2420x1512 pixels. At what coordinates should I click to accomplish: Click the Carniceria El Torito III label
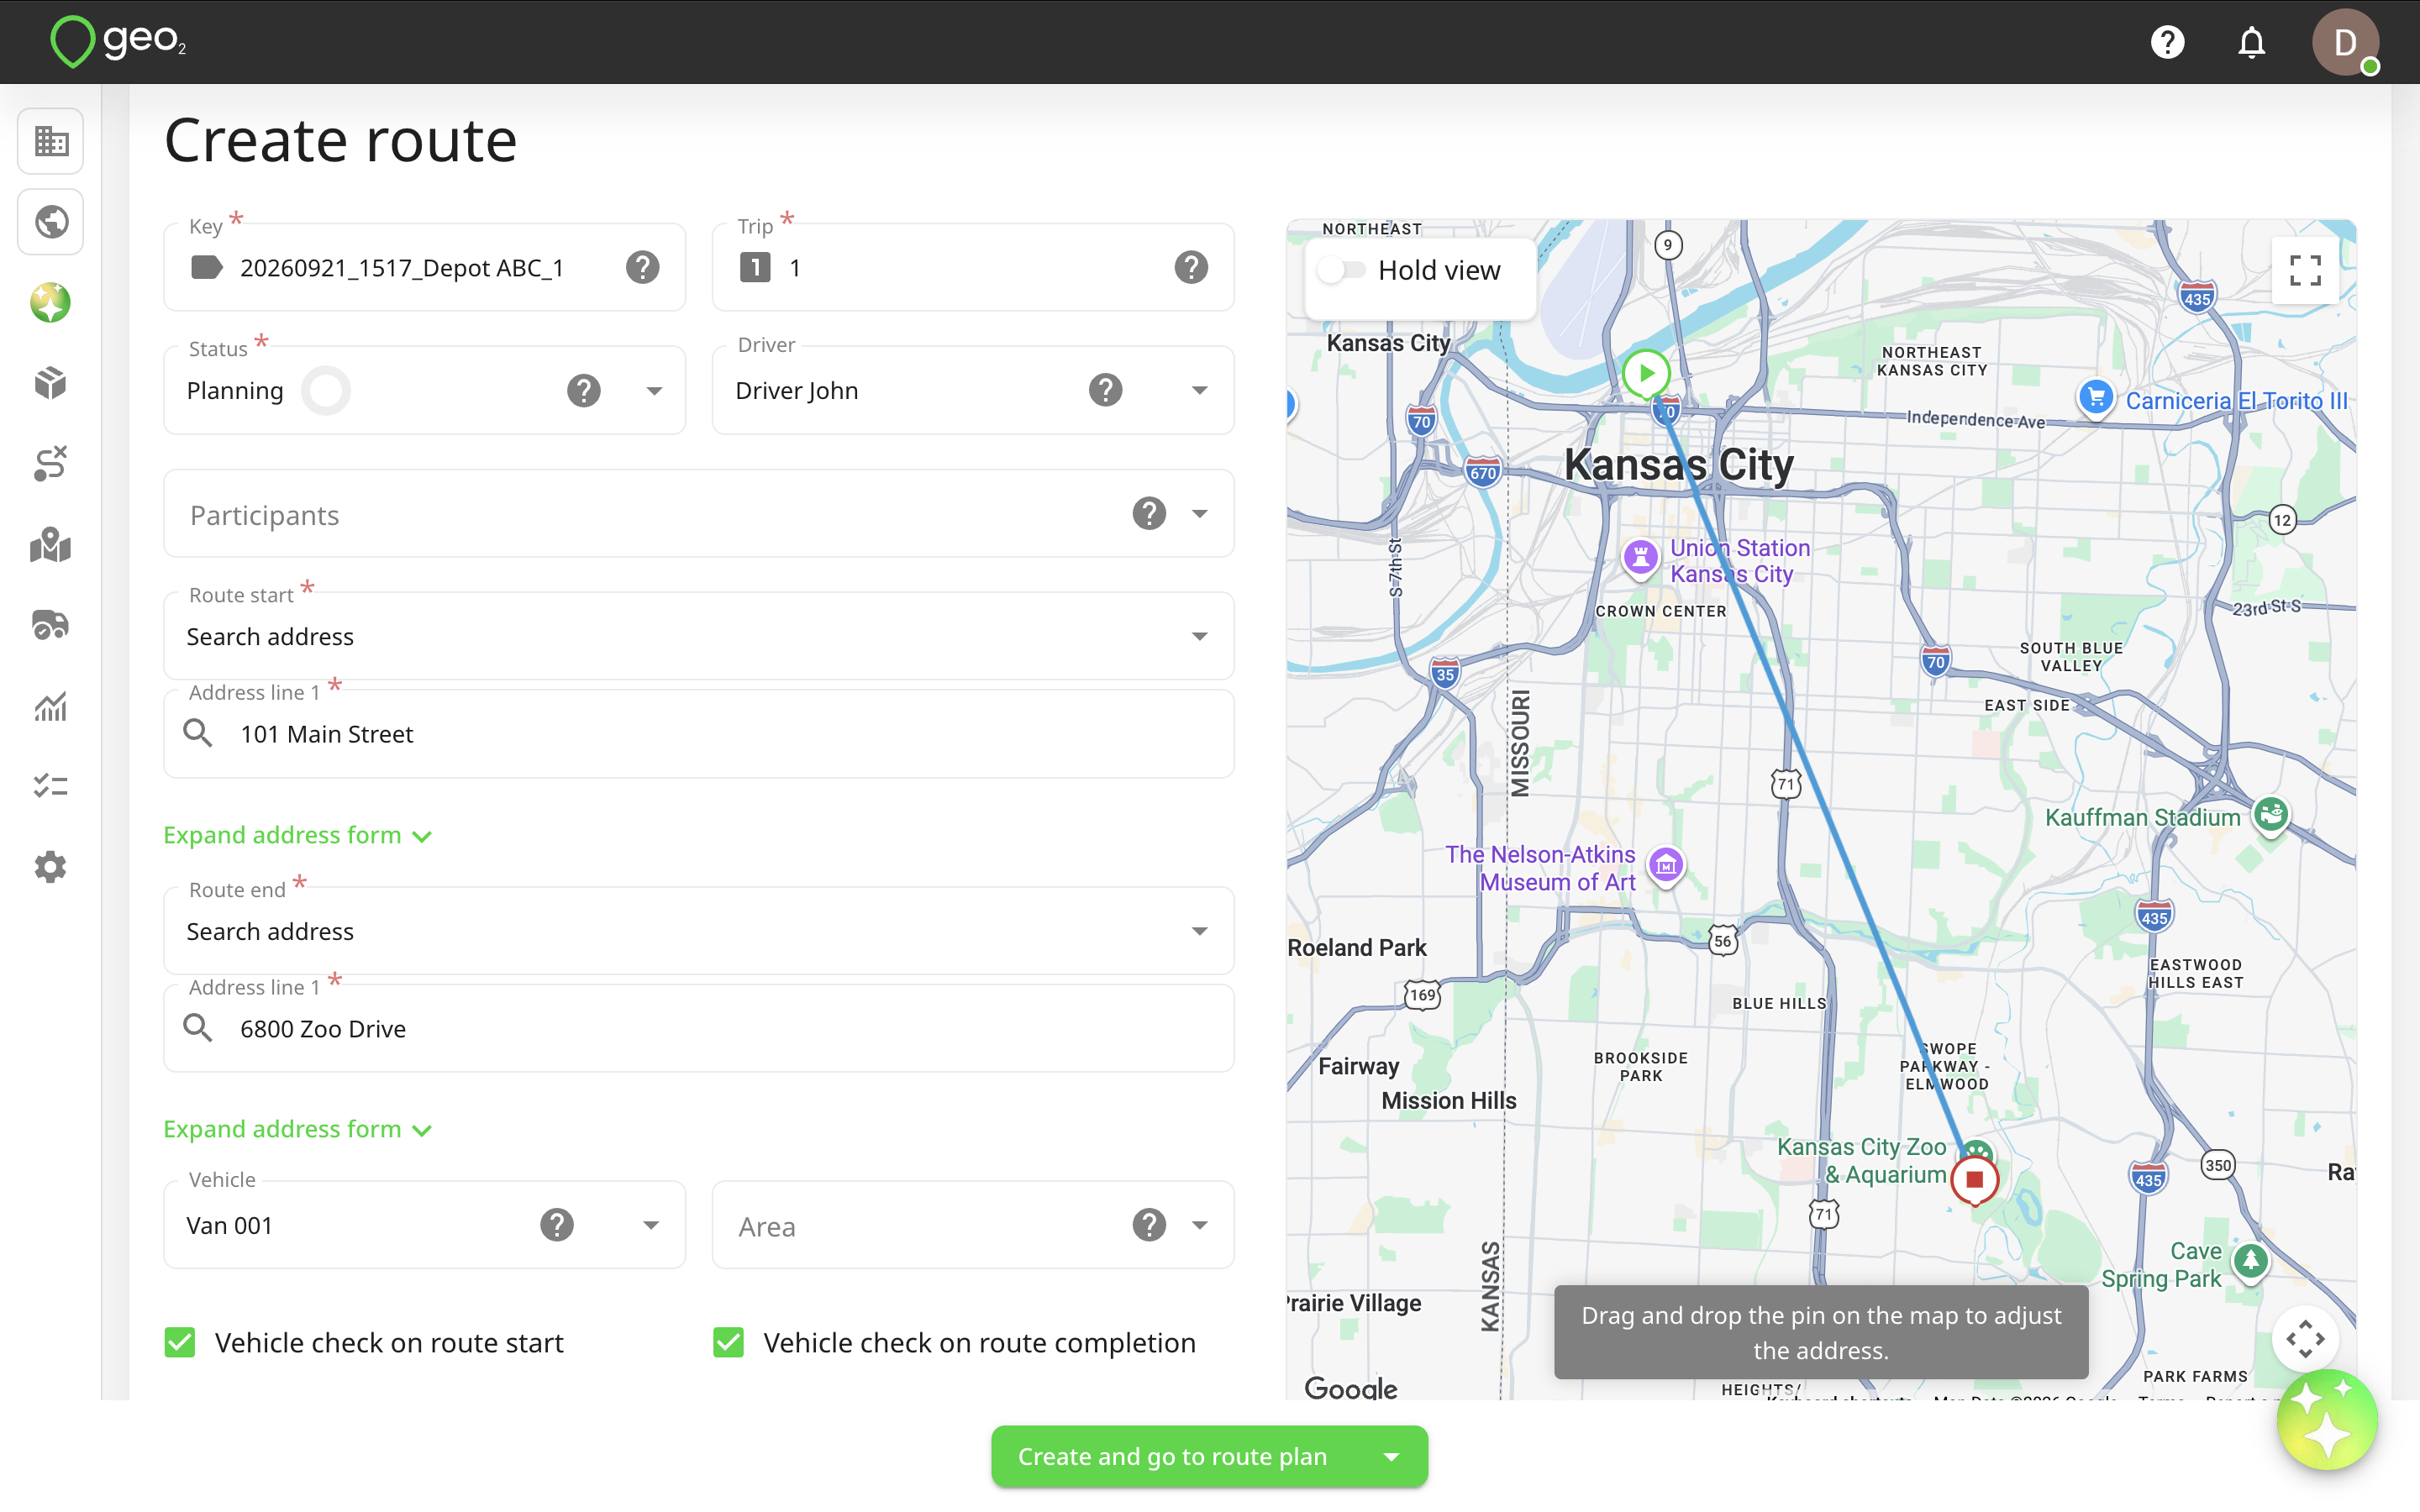[2236, 401]
